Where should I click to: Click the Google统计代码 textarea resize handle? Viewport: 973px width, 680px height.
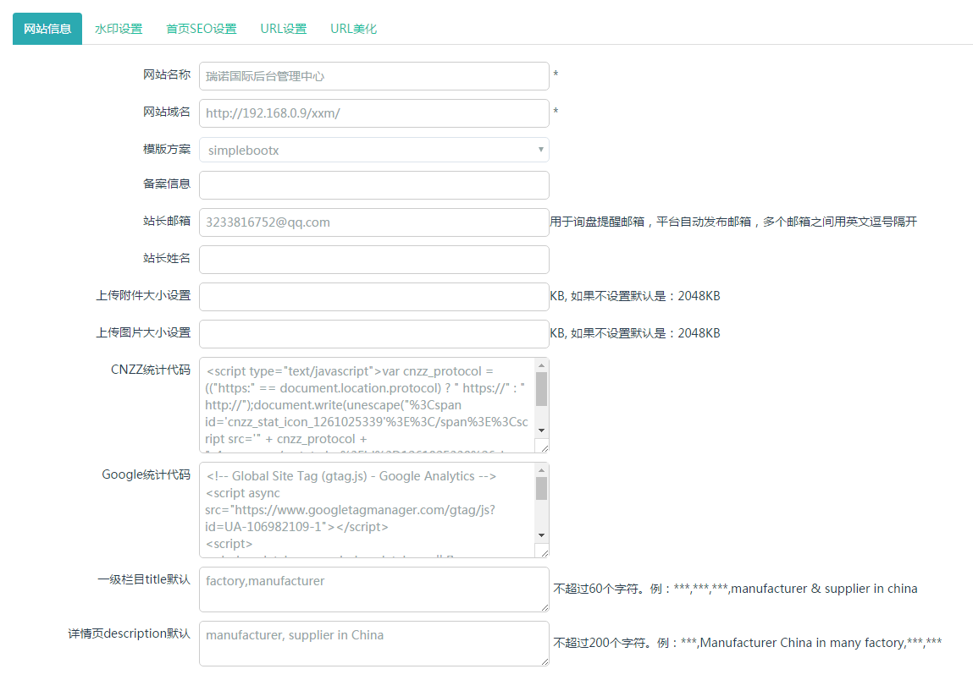(545, 552)
